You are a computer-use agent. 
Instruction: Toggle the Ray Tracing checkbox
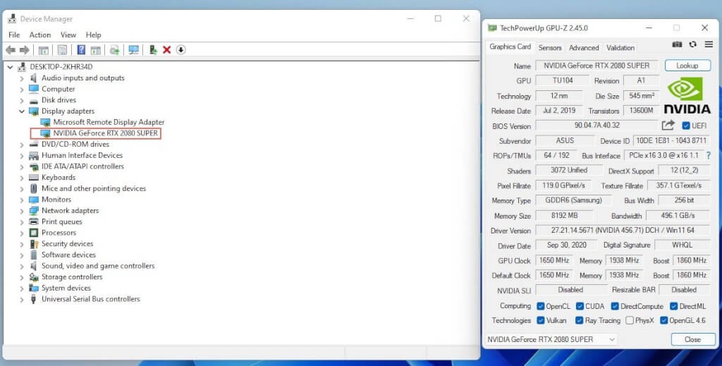pyautogui.click(x=580, y=320)
